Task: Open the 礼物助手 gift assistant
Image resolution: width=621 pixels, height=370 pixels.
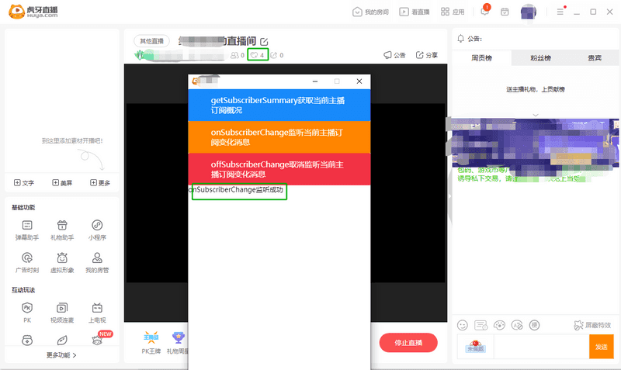Action: (62, 230)
